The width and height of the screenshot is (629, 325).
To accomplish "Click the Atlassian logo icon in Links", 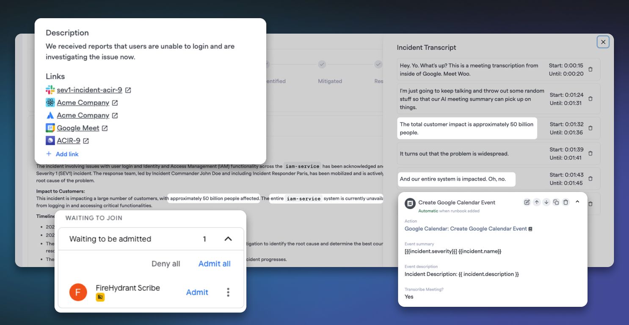I will coord(50,115).
